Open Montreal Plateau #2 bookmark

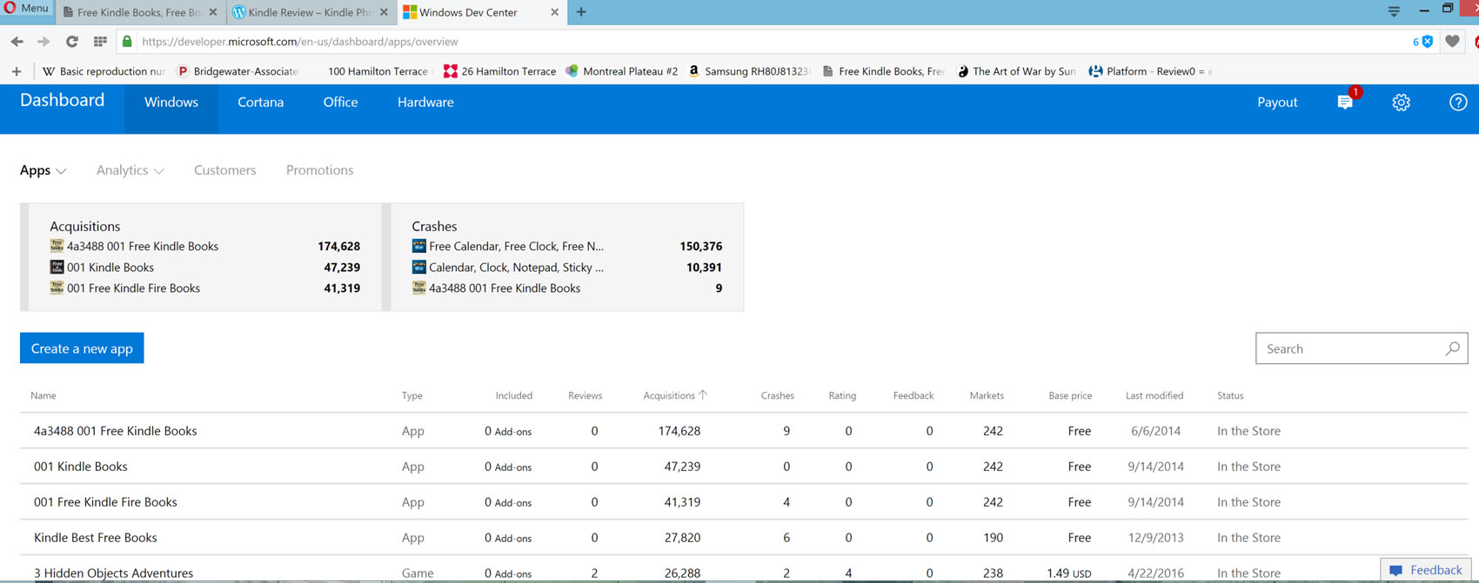coord(621,71)
